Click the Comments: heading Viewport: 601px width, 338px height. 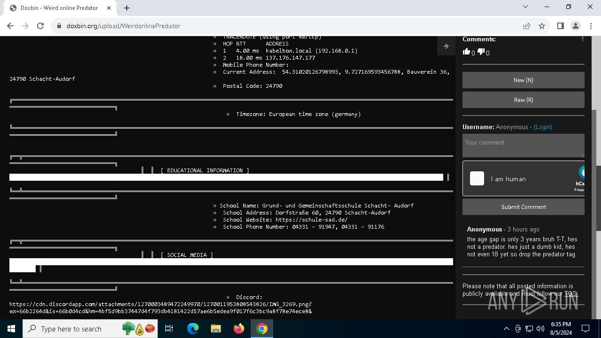click(x=479, y=39)
